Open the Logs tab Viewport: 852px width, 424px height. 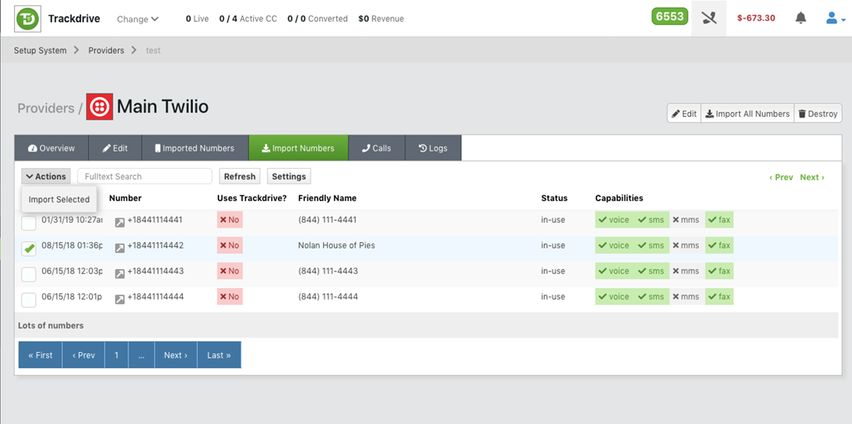(434, 149)
